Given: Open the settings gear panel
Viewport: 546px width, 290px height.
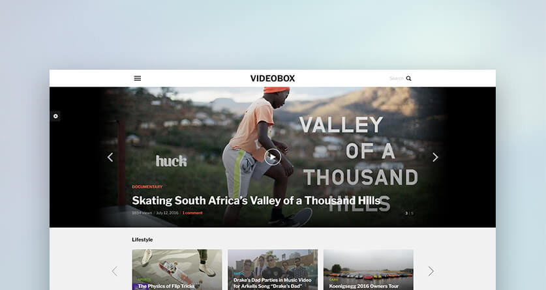Looking at the screenshot, I should point(55,116).
